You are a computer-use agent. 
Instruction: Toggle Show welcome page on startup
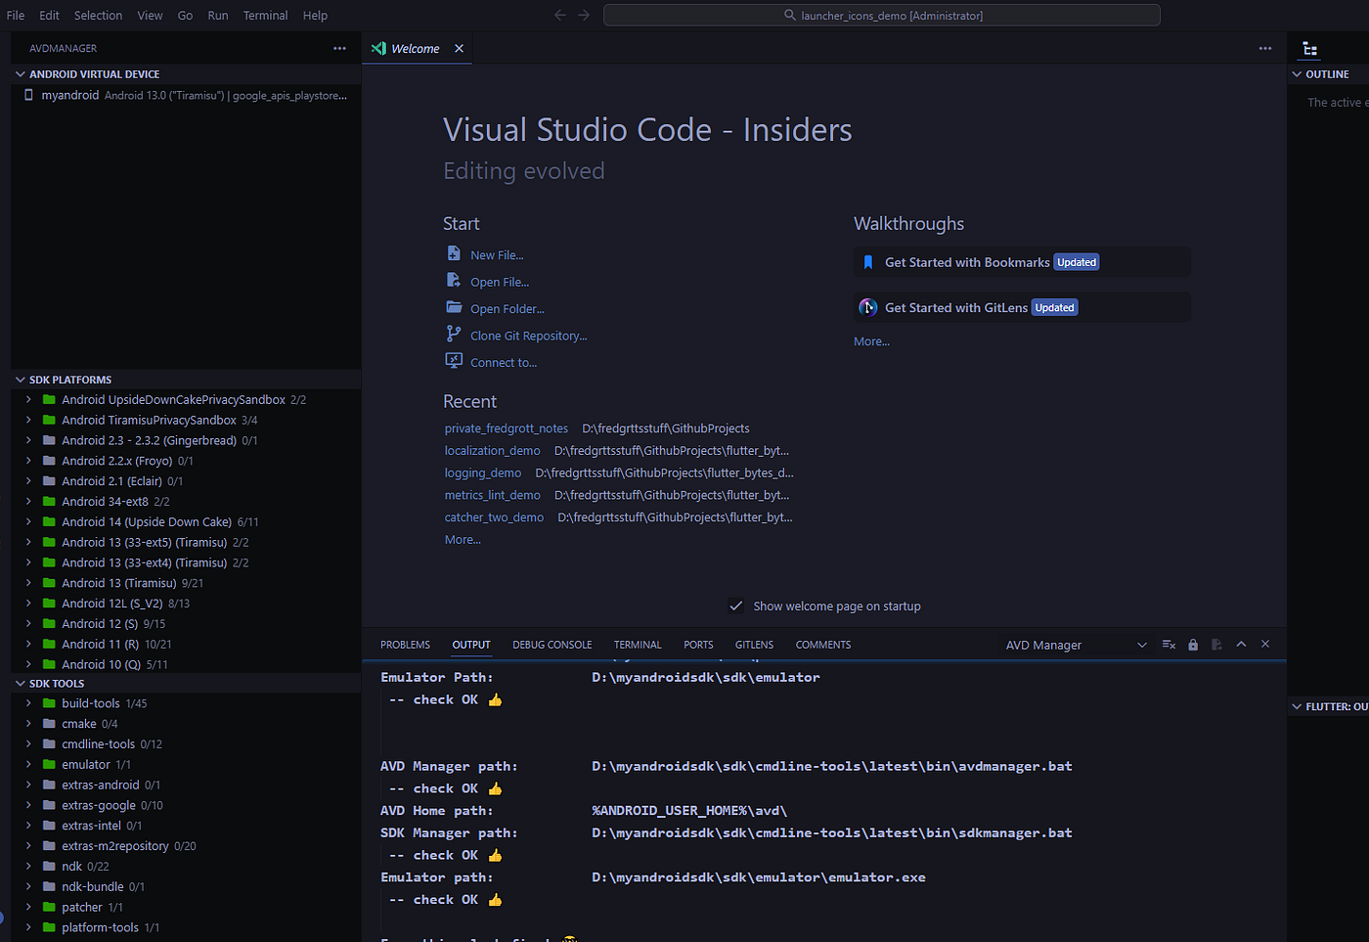(736, 606)
